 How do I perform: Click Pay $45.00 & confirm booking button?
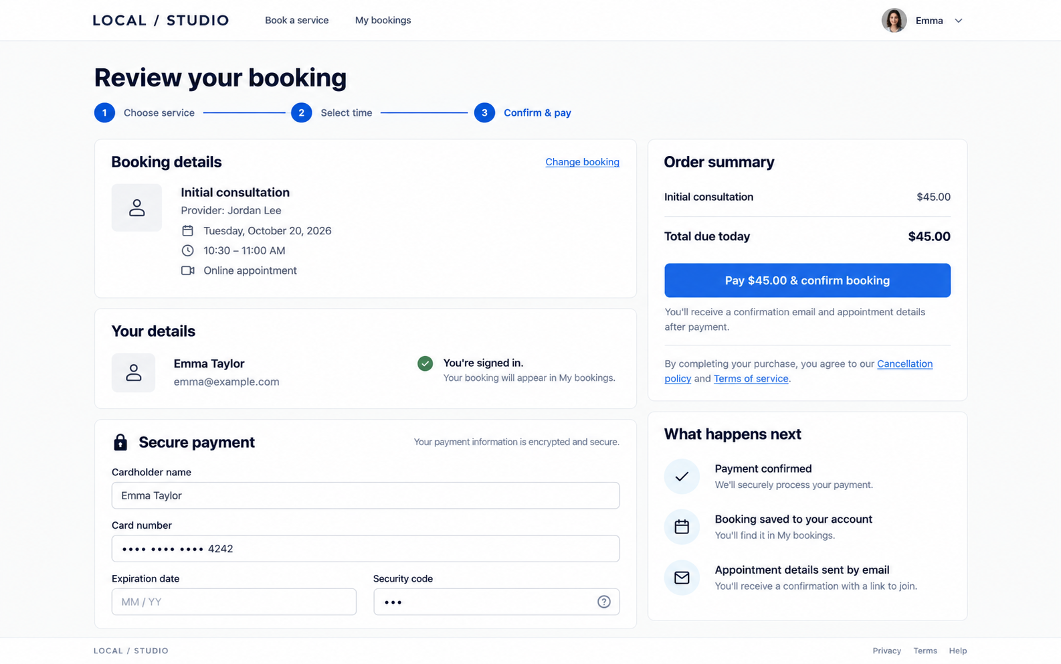tap(807, 280)
